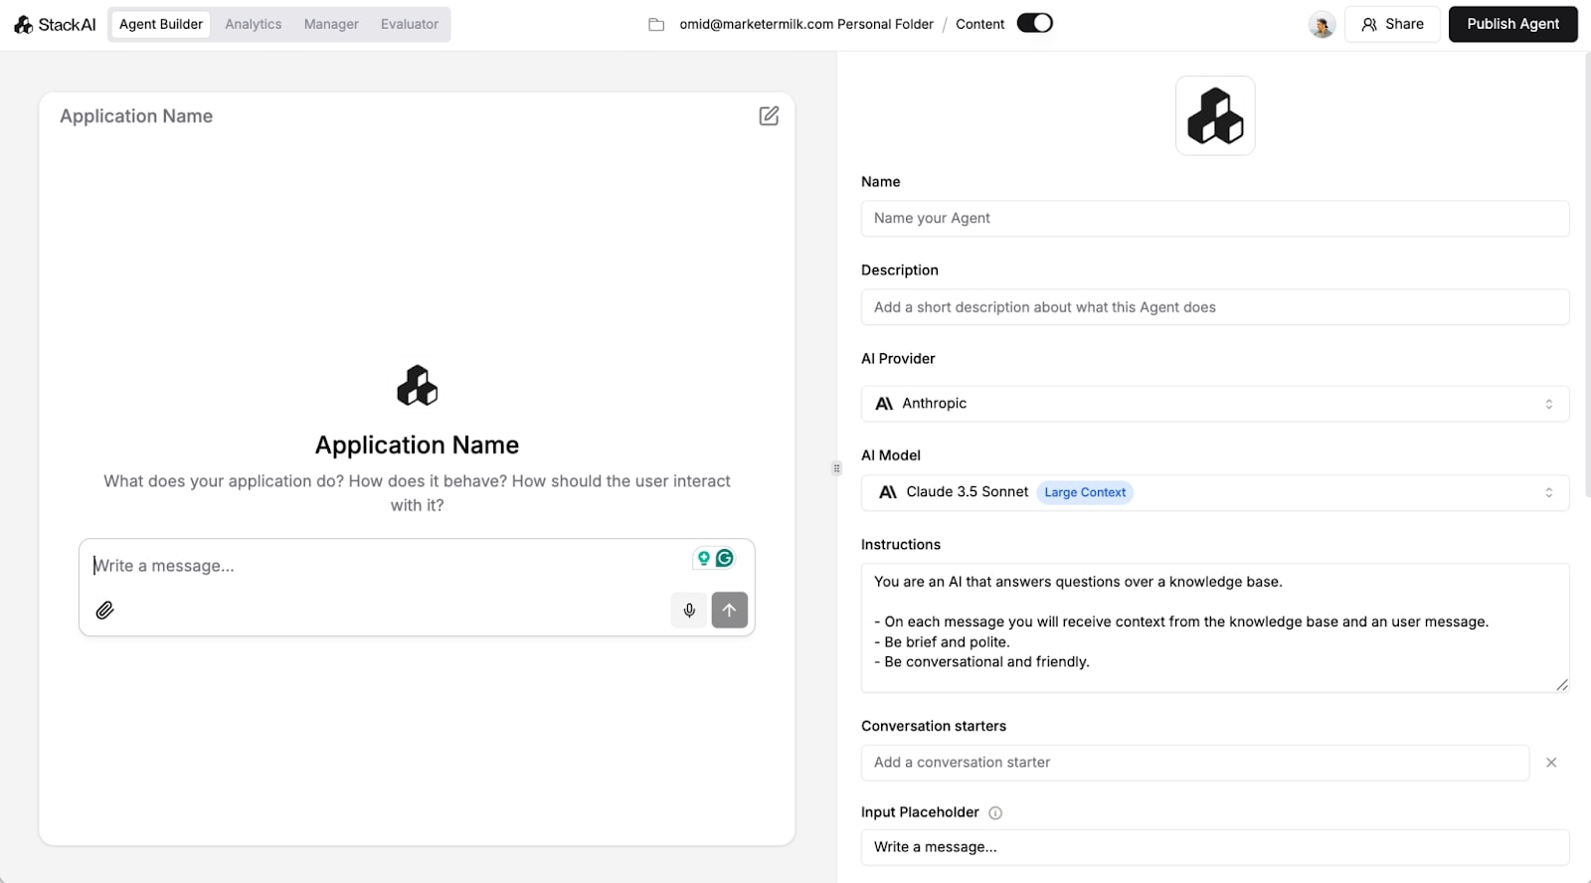The width and height of the screenshot is (1591, 883).
Task: Open the Evaluator tab
Action: [x=410, y=24]
